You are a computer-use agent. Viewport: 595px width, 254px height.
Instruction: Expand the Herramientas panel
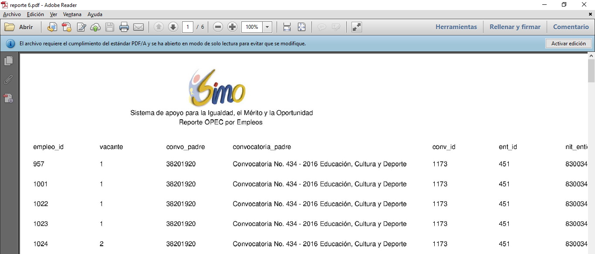pos(456,27)
